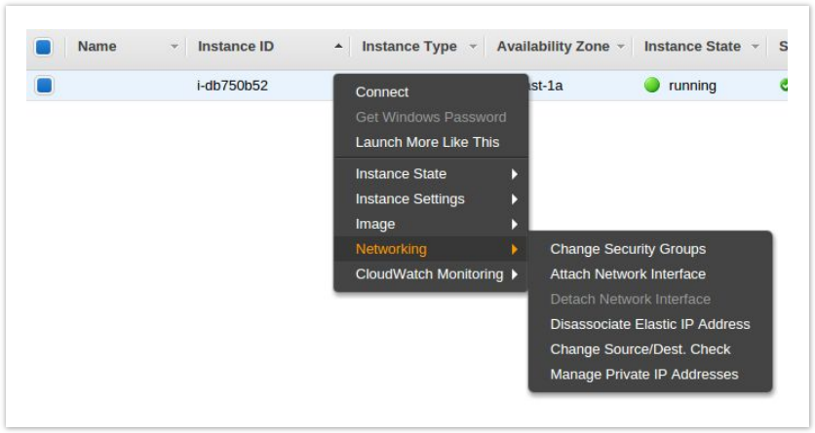Choose Launch More Like This
815x433 pixels.
427,142
